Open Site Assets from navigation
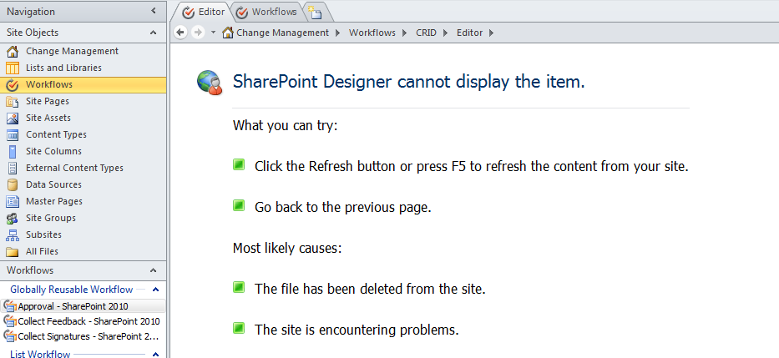This screenshot has height=358, width=779. click(48, 118)
